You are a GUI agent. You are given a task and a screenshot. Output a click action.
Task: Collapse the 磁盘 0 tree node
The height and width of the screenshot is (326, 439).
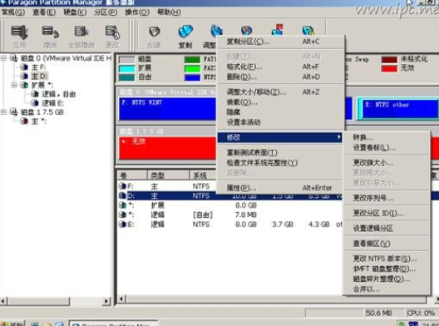tap(3, 58)
